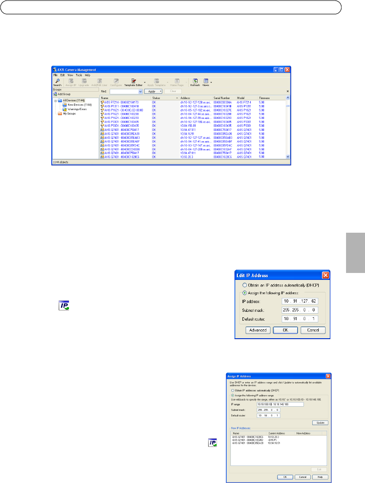Click the Clear button in the Find bar

coord(173,92)
